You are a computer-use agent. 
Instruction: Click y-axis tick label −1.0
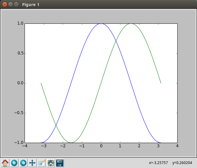coord(19,143)
